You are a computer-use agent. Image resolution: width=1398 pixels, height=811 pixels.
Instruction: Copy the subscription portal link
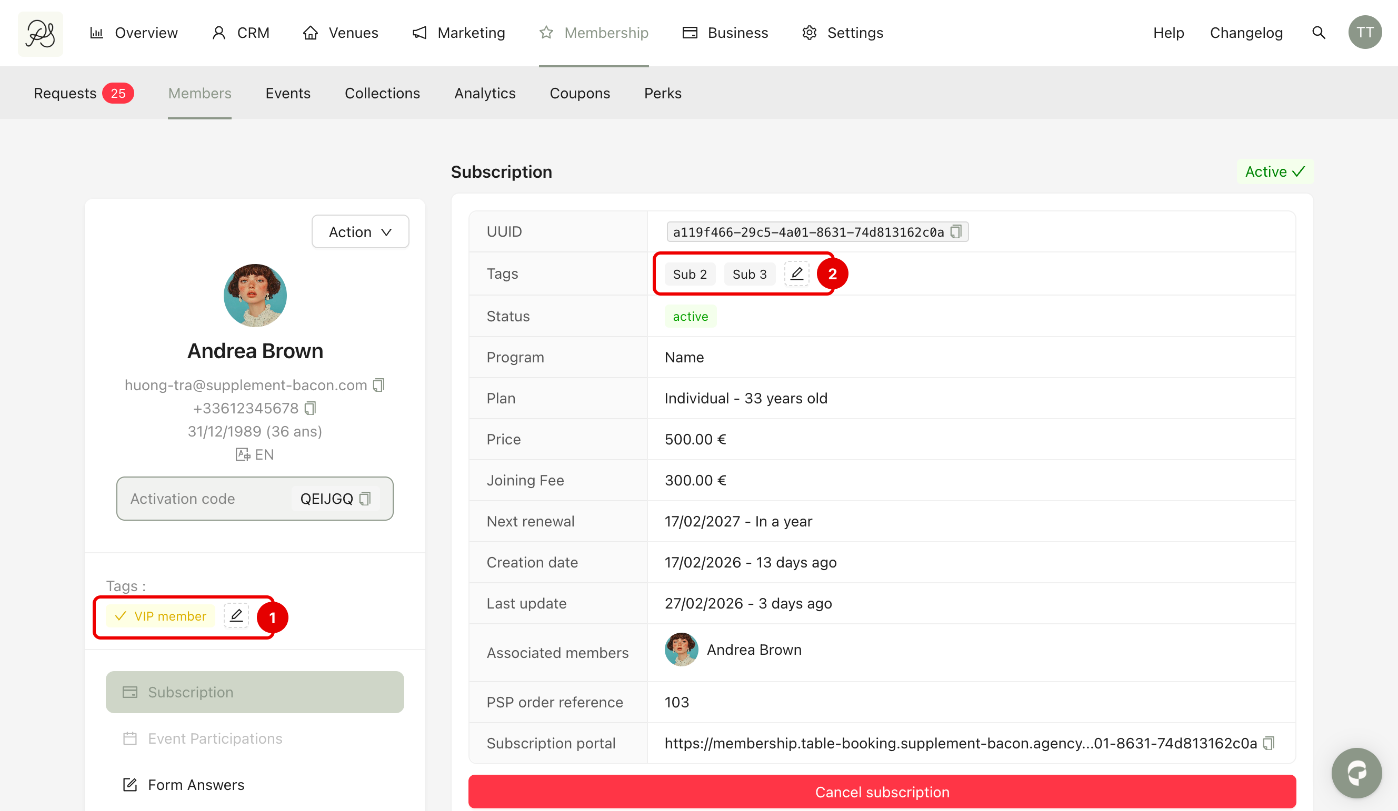[x=1269, y=743]
